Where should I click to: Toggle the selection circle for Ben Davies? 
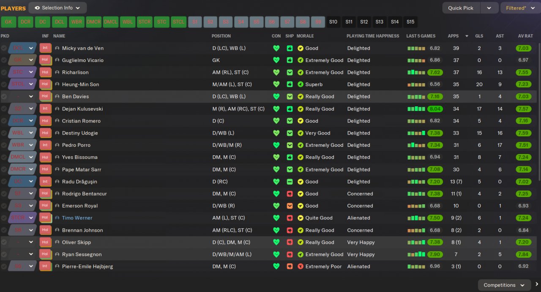click(x=4, y=97)
